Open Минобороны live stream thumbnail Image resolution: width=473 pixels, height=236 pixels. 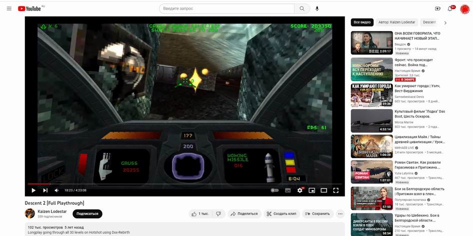371,69
